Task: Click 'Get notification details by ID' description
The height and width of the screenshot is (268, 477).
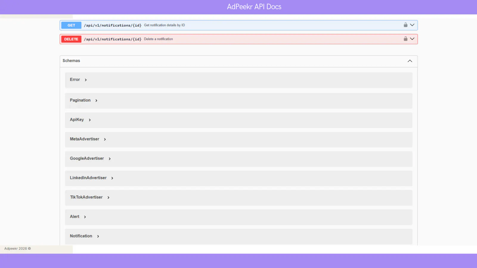Action: [164, 25]
